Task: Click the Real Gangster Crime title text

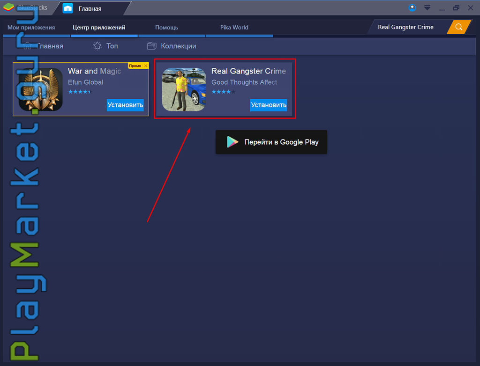Action: [248, 71]
